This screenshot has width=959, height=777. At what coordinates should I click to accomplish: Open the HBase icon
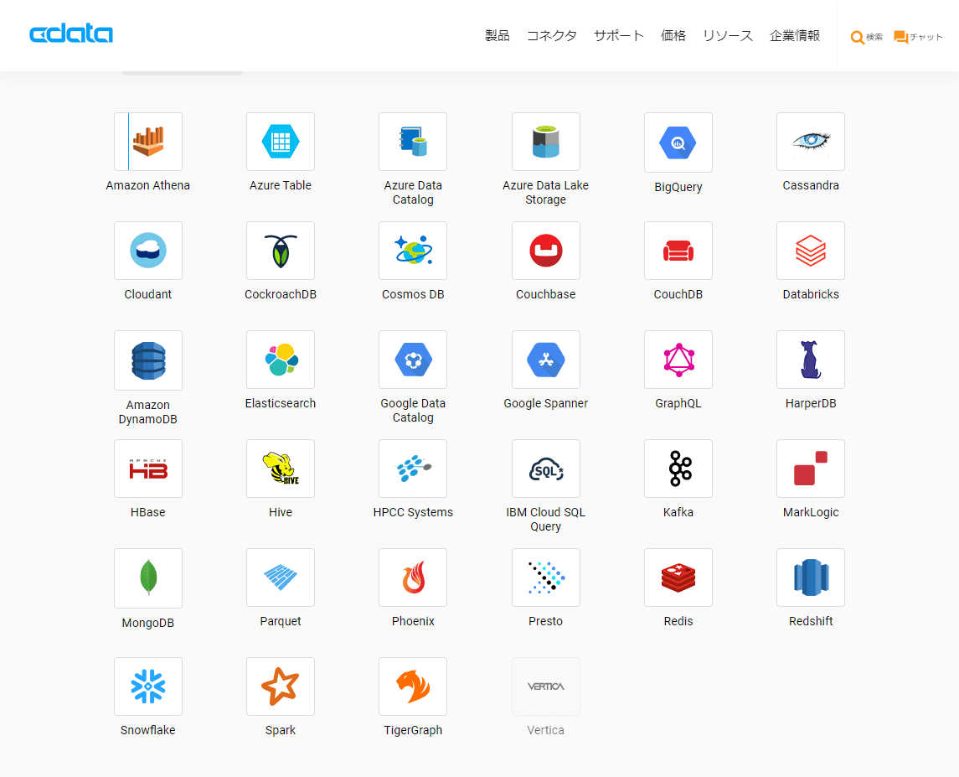click(x=148, y=469)
